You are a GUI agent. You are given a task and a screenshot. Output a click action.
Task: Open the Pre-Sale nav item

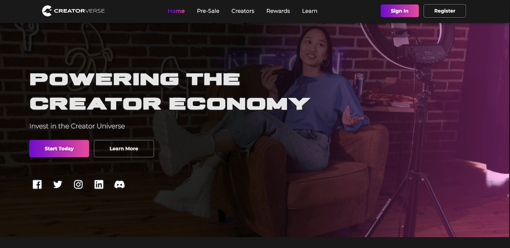208,11
